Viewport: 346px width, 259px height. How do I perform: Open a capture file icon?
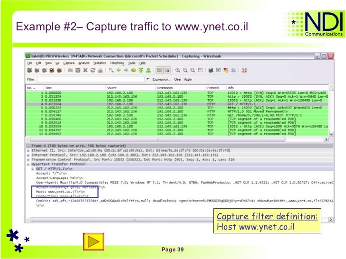pyautogui.click(x=70, y=70)
